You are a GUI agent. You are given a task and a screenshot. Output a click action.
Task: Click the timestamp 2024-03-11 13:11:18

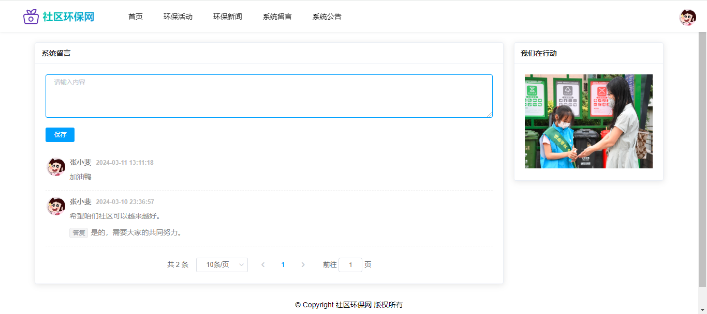tap(125, 163)
